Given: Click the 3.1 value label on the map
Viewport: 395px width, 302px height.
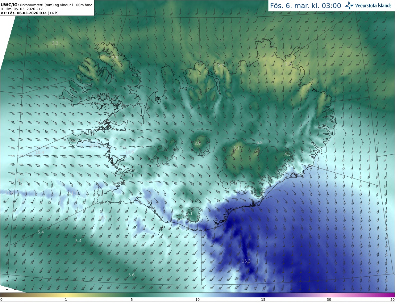Looking at the screenshot, I should [x=236, y=149].
